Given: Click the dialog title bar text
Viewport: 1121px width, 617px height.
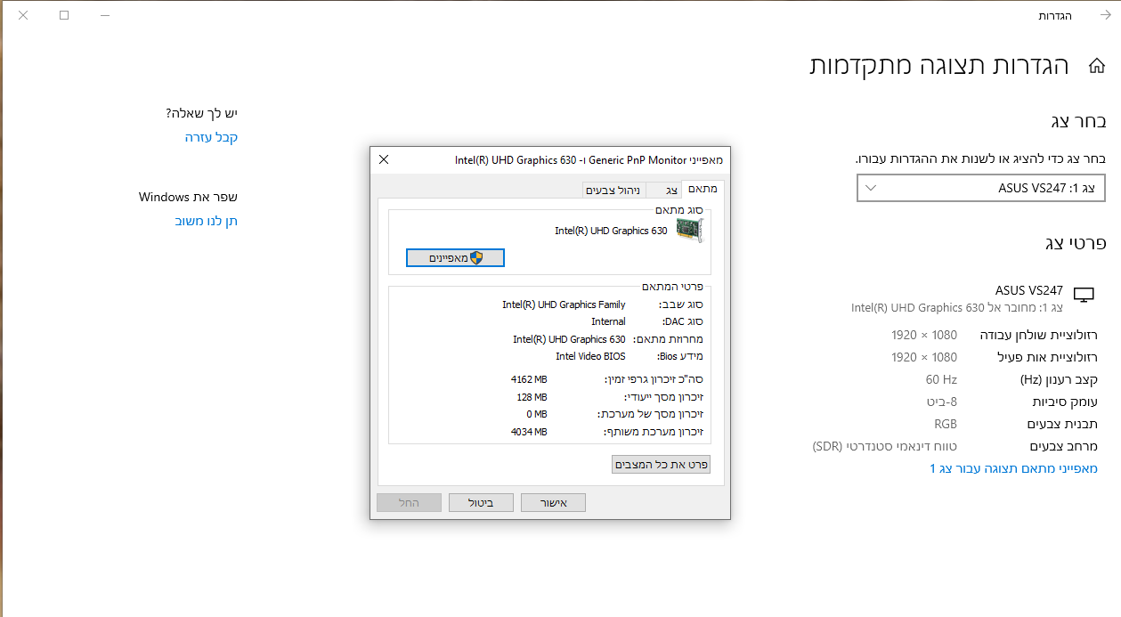Looking at the screenshot, I should [589, 160].
